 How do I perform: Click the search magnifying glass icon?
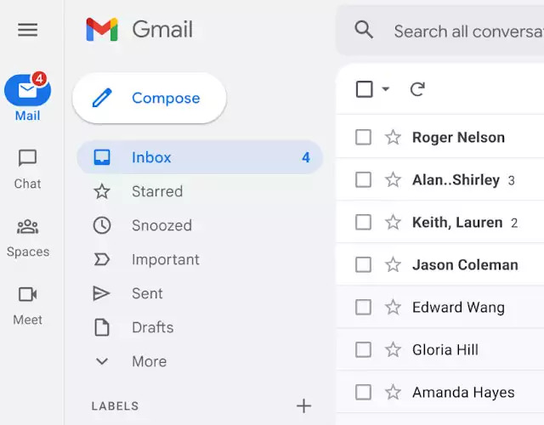(365, 31)
